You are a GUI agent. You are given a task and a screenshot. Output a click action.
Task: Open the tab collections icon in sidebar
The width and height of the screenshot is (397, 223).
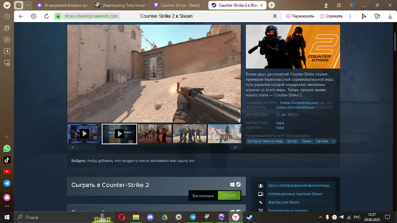(7, 28)
